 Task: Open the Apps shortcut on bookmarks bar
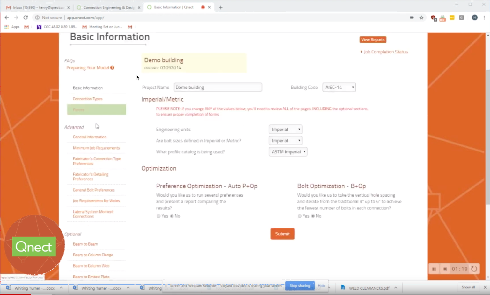point(12,27)
